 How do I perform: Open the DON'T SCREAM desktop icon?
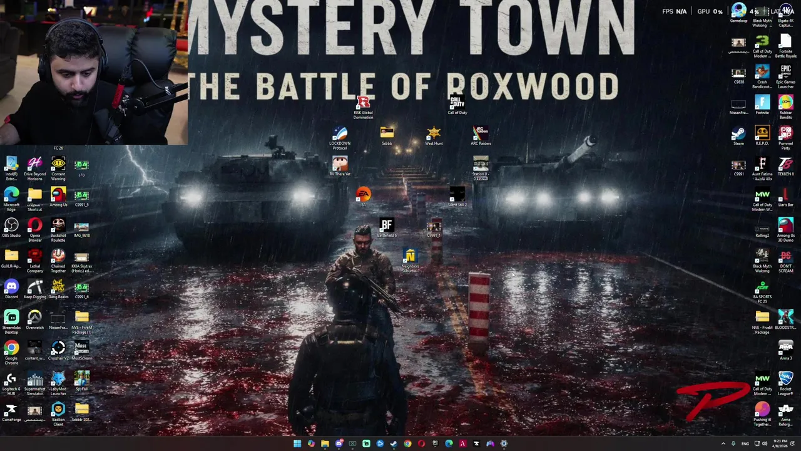click(x=785, y=261)
